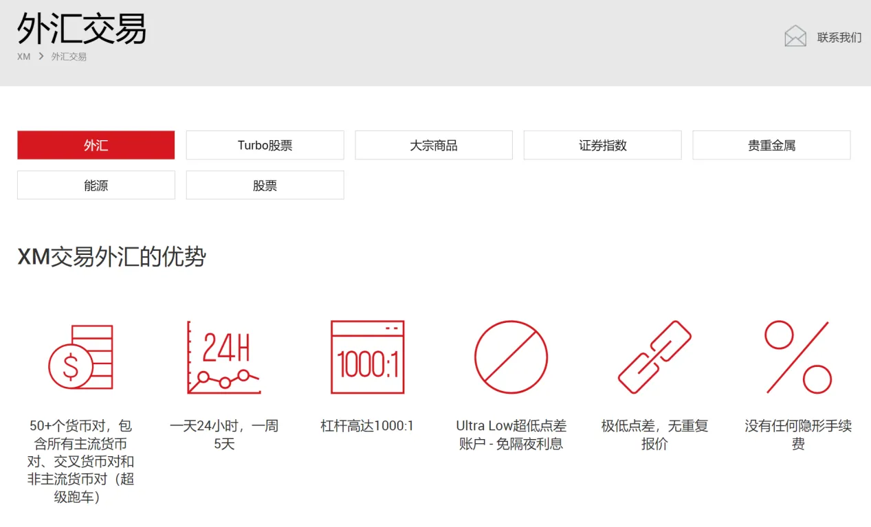Click the Ultra Low超低点差账户 caption
Screen dimensions: 871x527
tap(511, 435)
